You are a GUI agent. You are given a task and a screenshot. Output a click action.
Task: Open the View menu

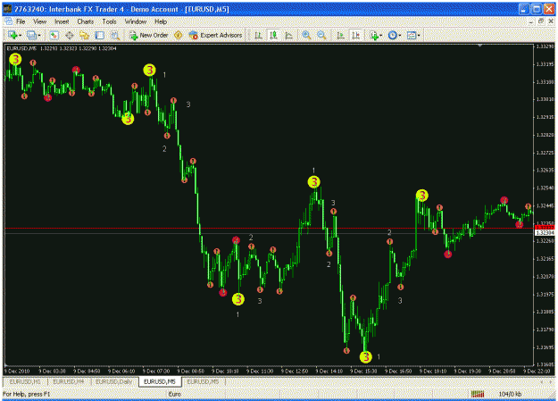(x=40, y=21)
